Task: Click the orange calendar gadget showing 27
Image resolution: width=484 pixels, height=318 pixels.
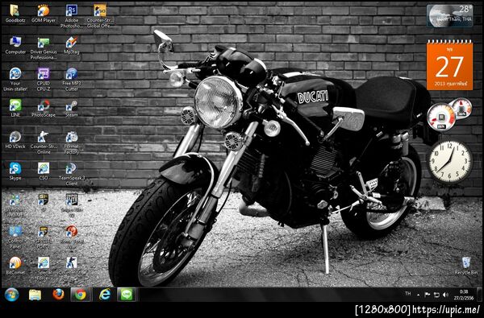Action: [x=450, y=65]
